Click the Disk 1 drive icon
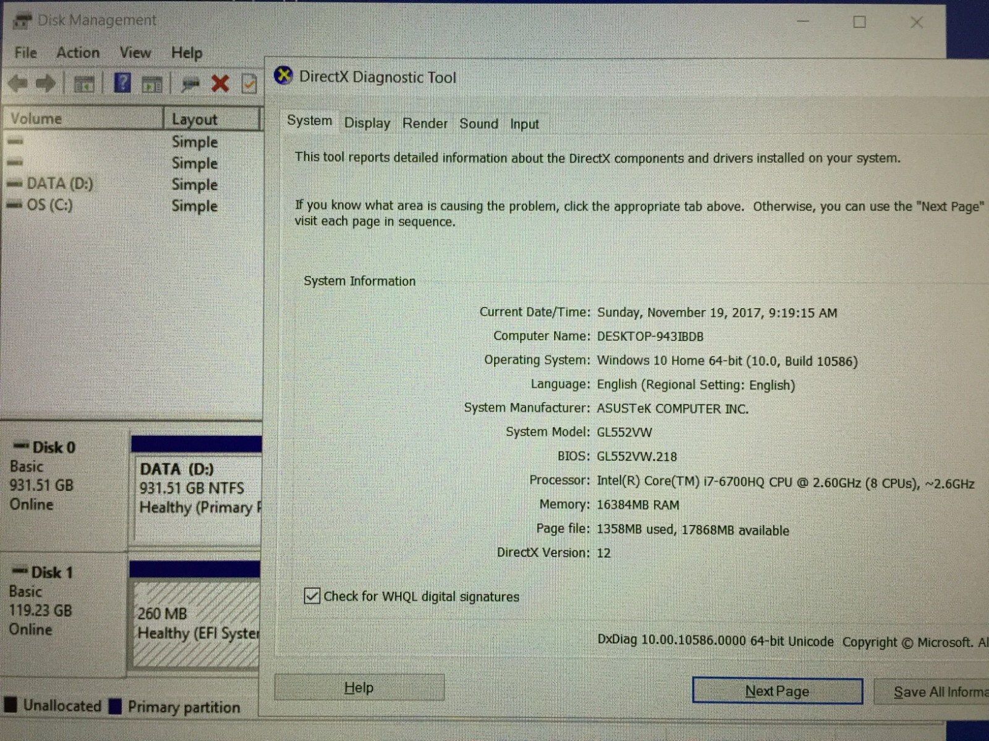 click(20, 571)
